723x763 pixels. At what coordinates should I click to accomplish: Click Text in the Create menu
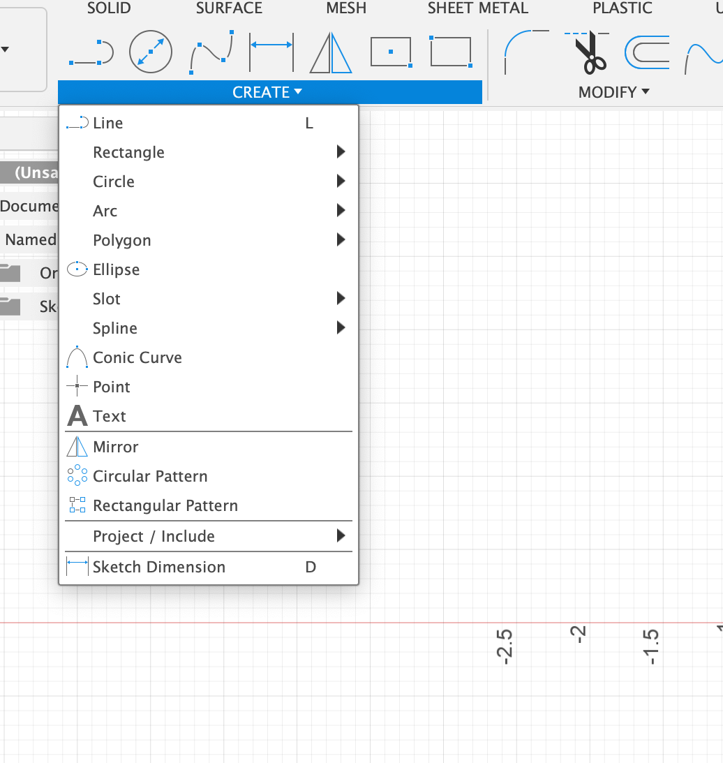point(110,416)
